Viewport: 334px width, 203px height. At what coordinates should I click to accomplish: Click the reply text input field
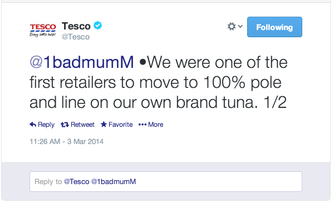166,181
